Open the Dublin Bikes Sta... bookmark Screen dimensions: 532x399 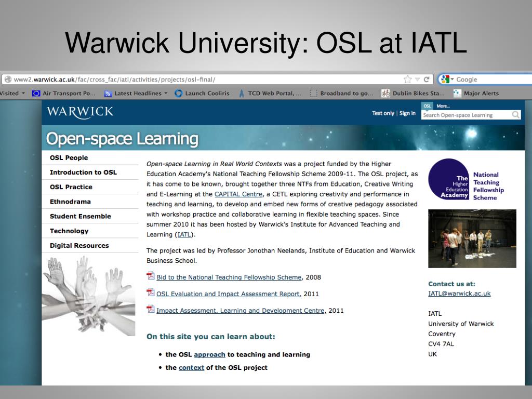coord(413,94)
